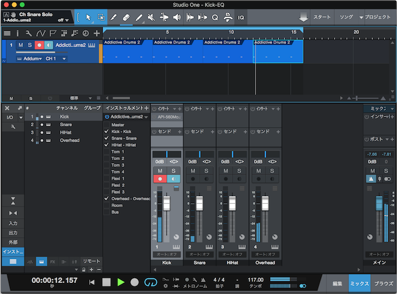Select the Arrow tool
The height and width of the screenshot is (294, 397).
(88, 17)
